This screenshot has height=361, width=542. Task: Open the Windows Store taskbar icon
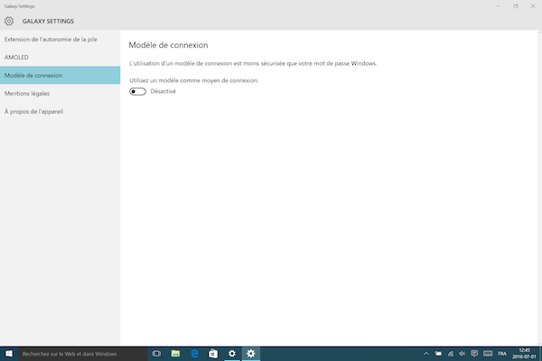pos(213,354)
